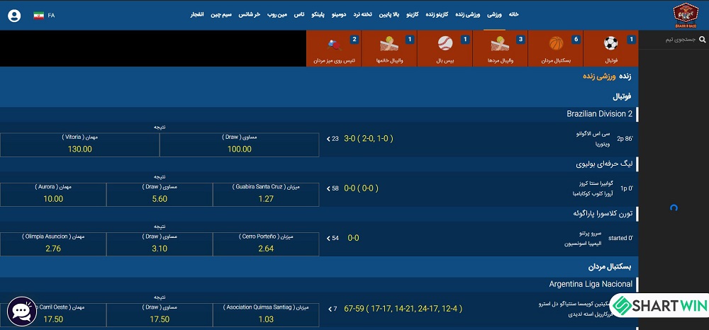Select the women's volleyball والیبال خانمها tile
Image resolution: width=709 pixels, height=330 pixels.
(389, 49)
